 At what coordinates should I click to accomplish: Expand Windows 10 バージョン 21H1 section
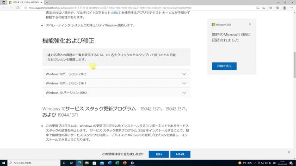pyautogui.click(x=116, y=83)
